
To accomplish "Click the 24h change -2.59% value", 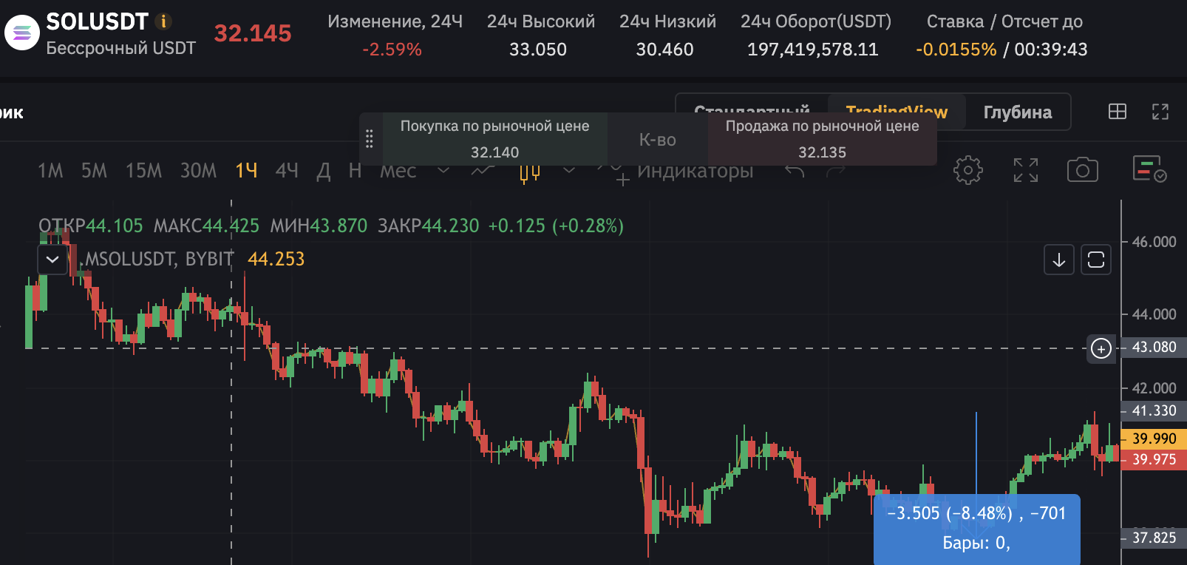I will (x=392, y=50).
